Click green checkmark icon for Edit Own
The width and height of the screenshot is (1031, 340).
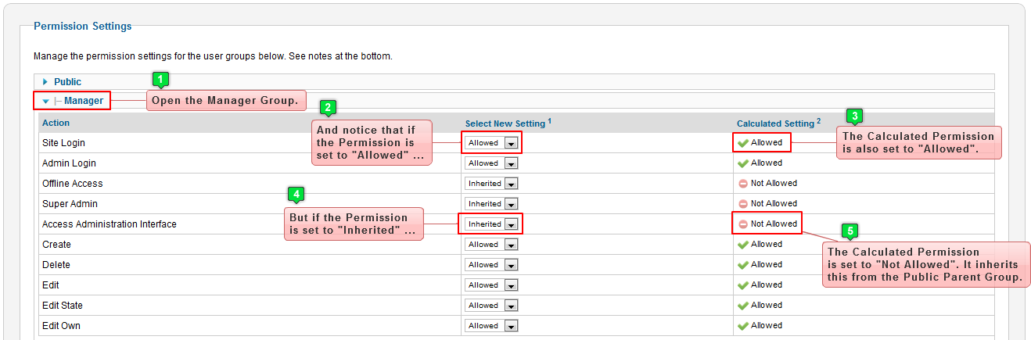coord(742,326)
